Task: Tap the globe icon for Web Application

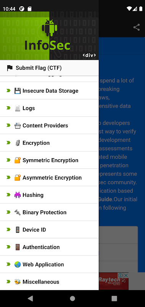Action: 18,264
